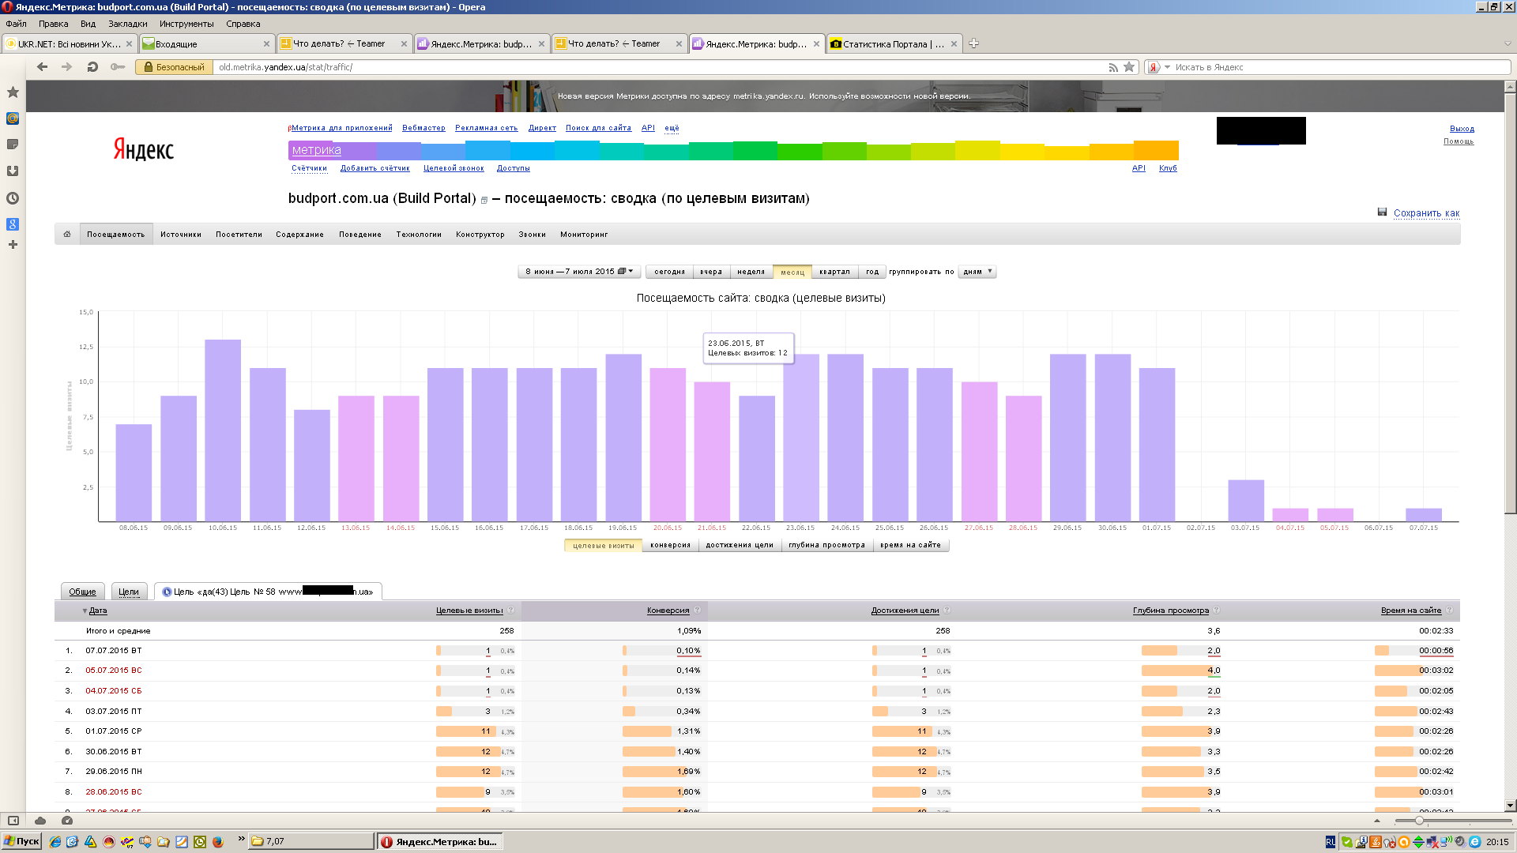Image resolution: width=1517 pixels, height=853 pixels.
Task: Expand the ещё services link
Action: tap(672, 128)
